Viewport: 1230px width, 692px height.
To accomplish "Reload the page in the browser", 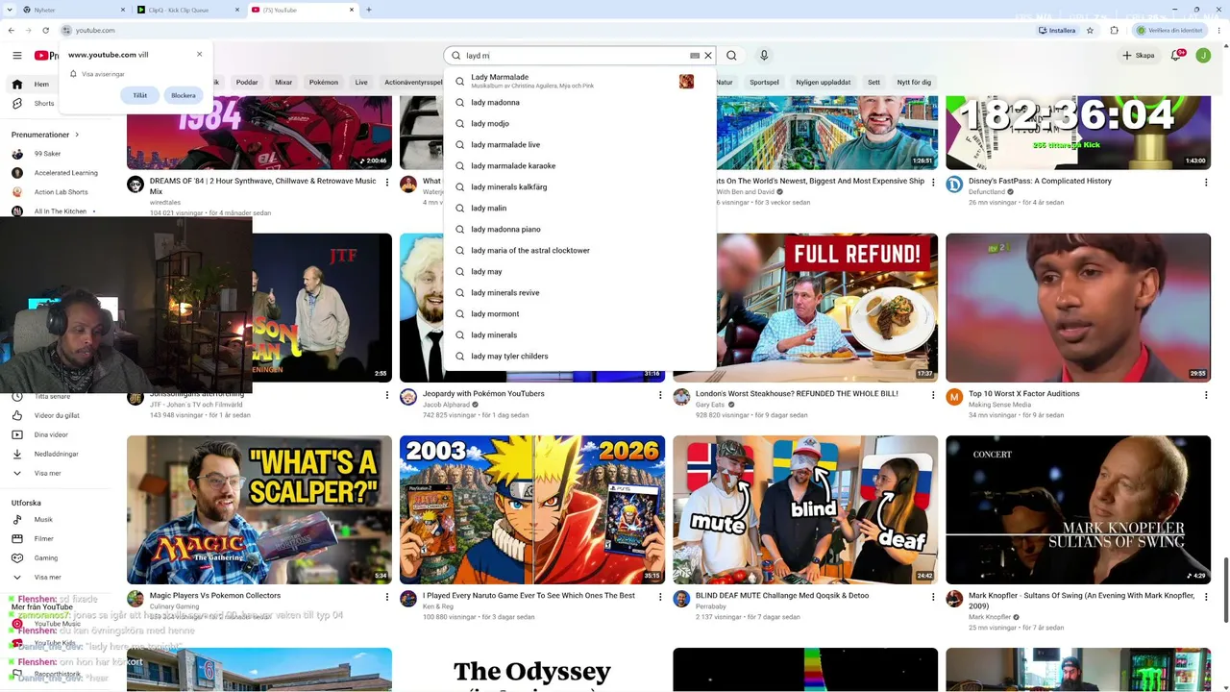I will point(47,30).
